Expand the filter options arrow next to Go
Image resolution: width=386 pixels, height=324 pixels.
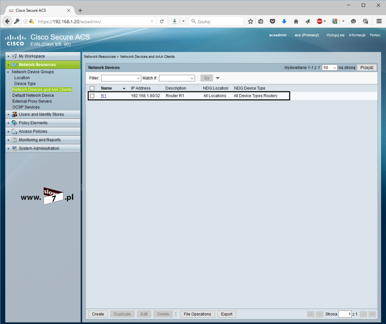[x=218, y=78]
